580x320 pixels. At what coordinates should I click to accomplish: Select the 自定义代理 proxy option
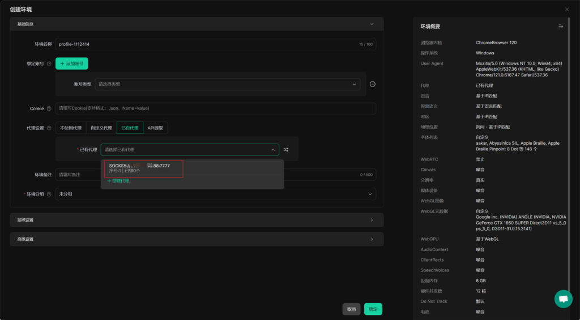click(x=101, y=128)
